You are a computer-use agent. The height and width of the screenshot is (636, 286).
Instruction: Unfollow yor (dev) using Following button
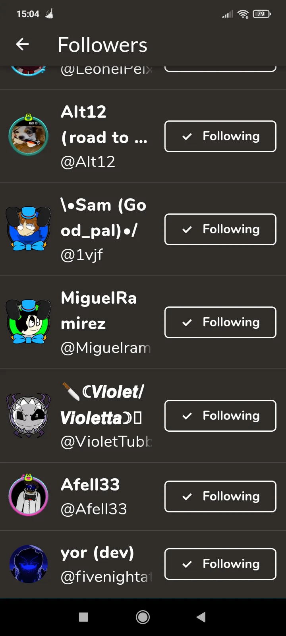point(220,564)
